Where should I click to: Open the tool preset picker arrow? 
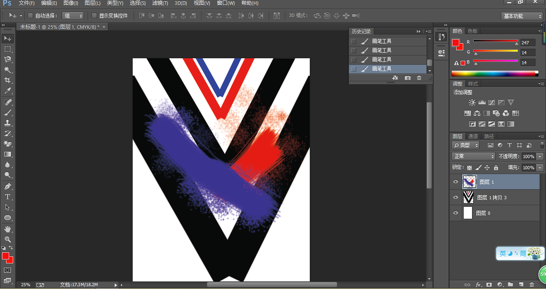pos(21,16)
